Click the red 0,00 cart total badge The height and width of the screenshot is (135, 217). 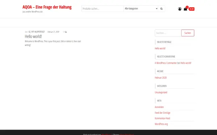[192, 9]
